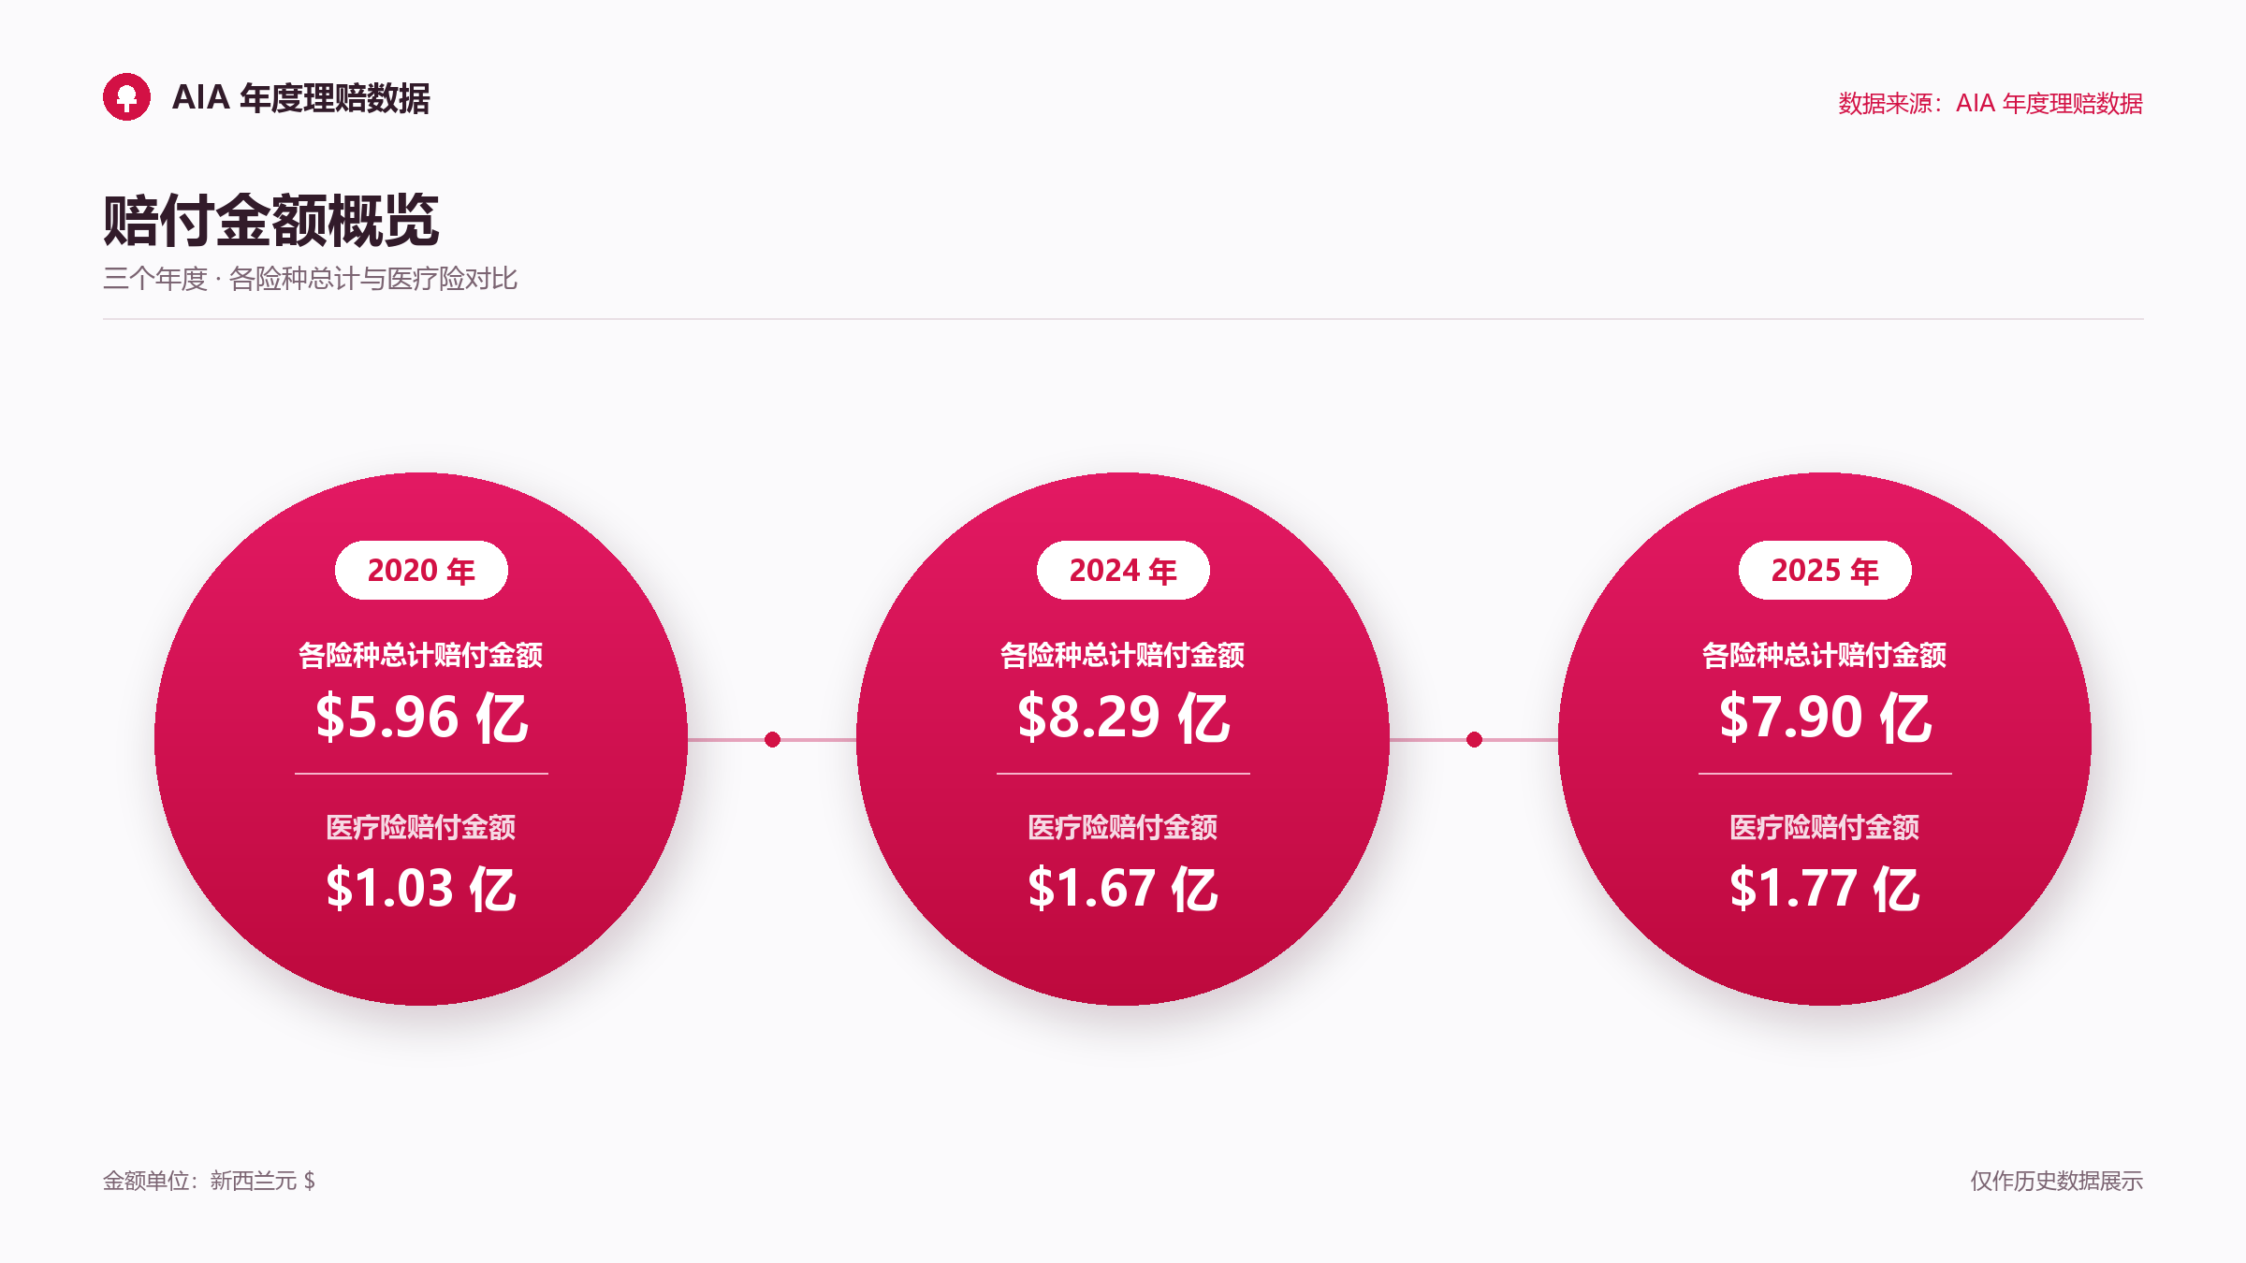
Task: Click the AIA 年度理赔数据 header title
Action: point(300,98)
